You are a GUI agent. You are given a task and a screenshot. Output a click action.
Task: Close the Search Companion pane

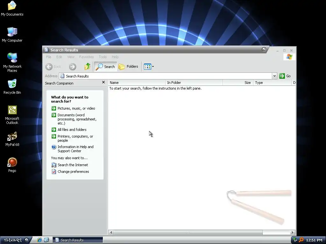103,82
